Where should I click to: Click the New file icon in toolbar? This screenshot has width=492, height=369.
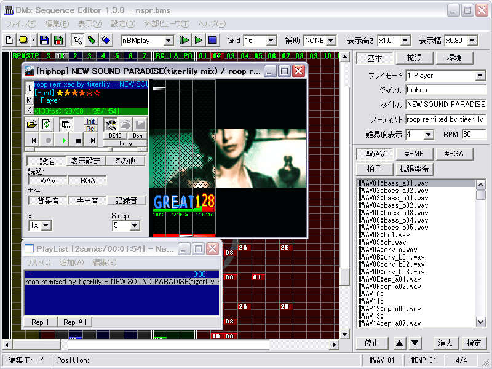click(10, 41)
